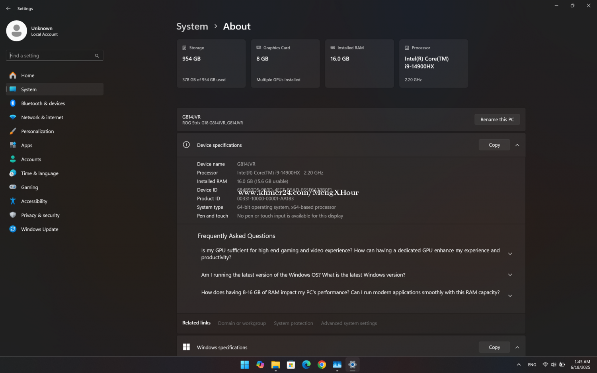Click the Installed RAM card icon
The width and height of the screenshot is (597, 373).
[x=333, y=48]
